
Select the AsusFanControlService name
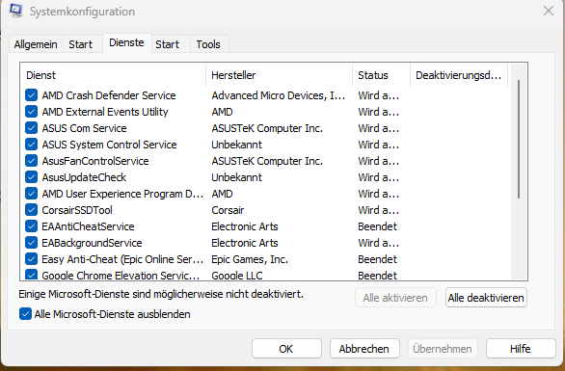pyautogui.click(x=95, y=161)
